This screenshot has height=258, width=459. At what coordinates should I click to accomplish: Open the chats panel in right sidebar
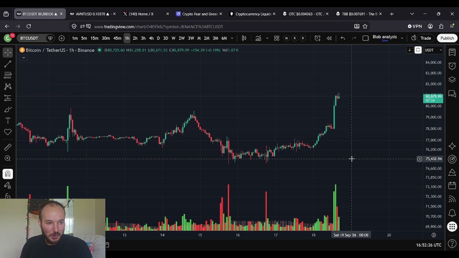(x=452, y=94)
